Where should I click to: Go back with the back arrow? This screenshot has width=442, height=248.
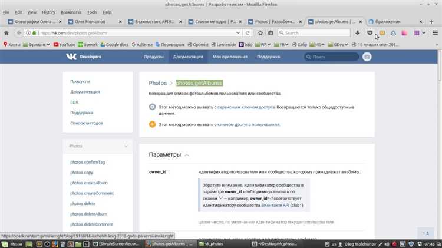[x=19, y=33]
